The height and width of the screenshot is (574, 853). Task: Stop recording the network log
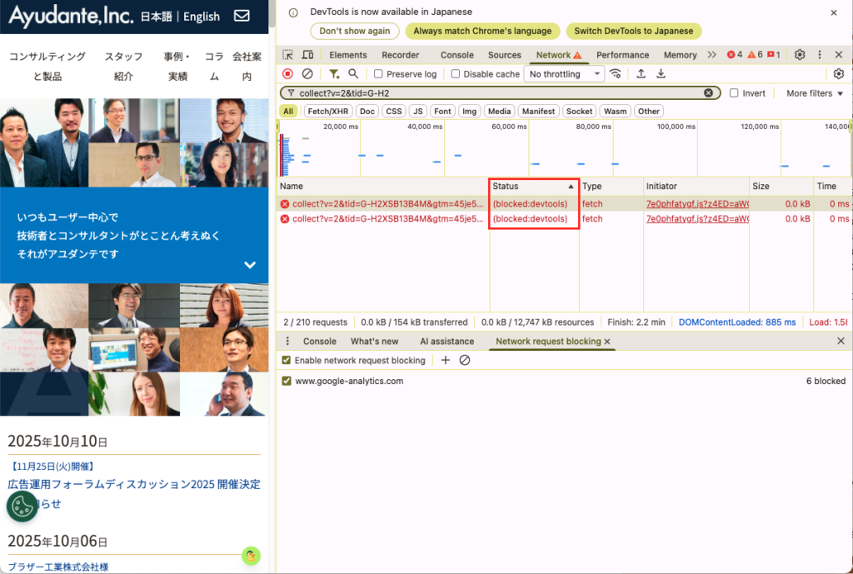pos(288,74)
